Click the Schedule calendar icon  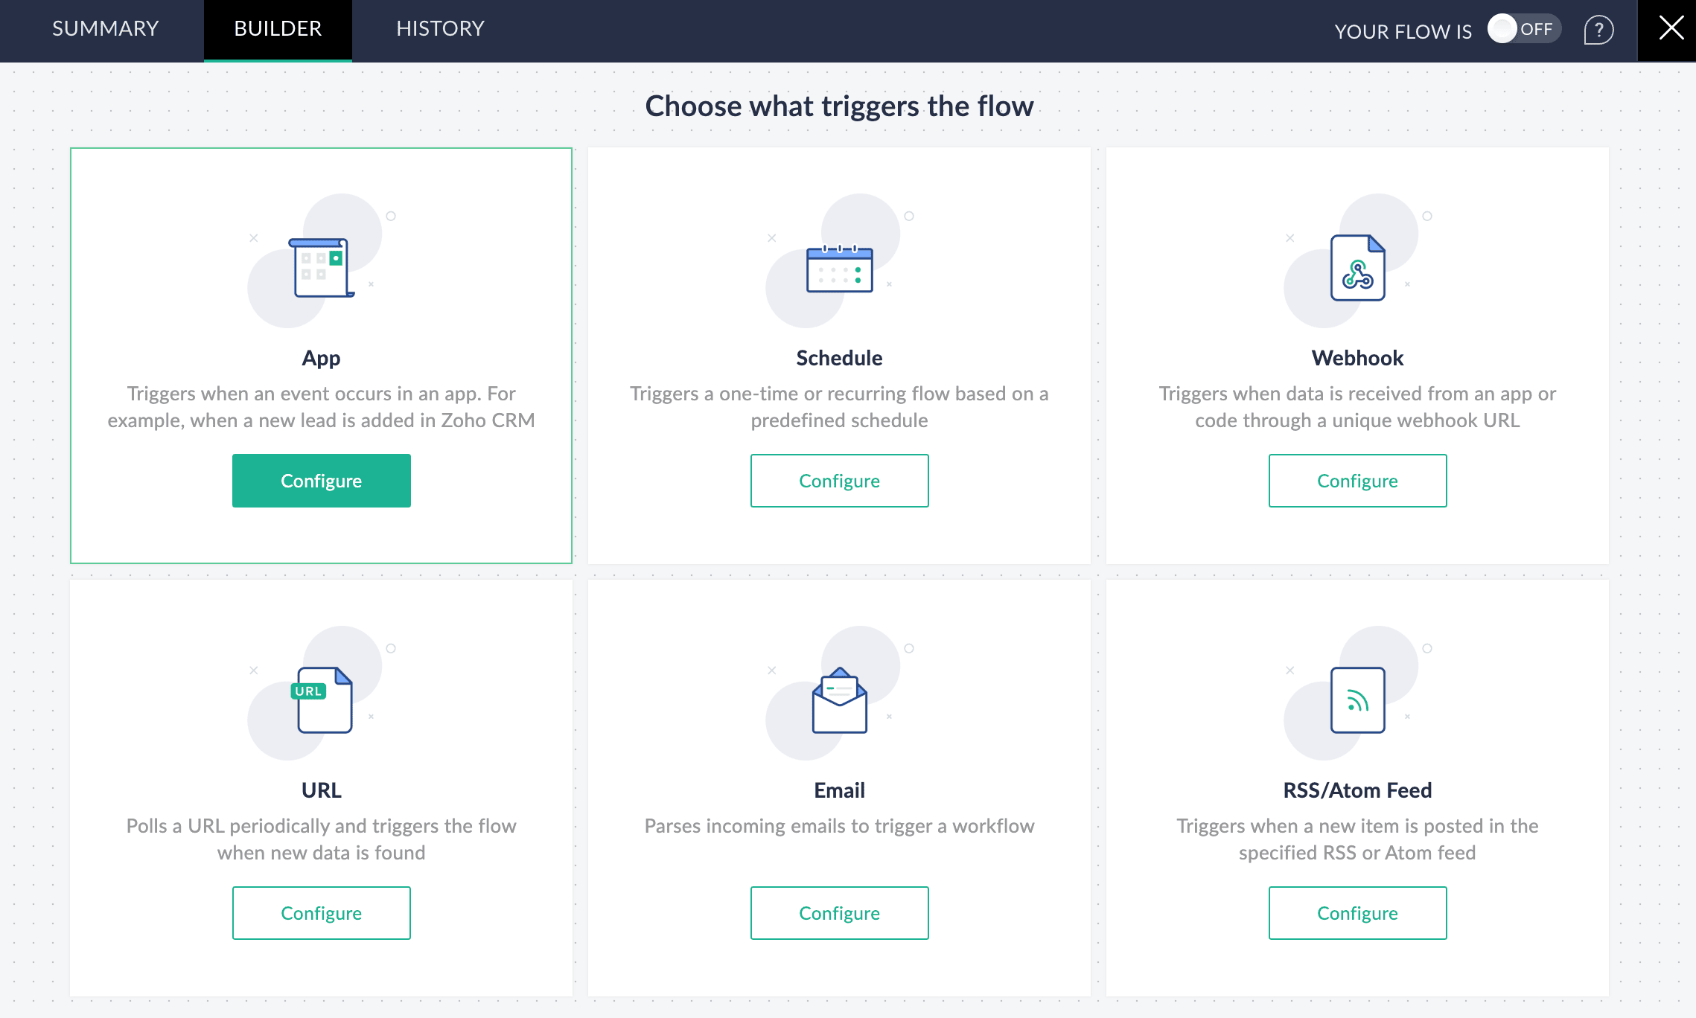[x=839, y=269]
